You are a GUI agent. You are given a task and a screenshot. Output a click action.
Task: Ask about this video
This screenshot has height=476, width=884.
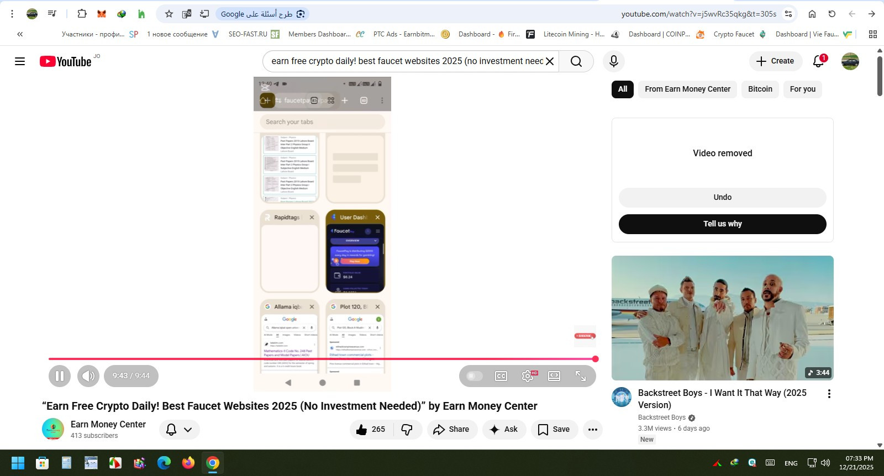504,430
